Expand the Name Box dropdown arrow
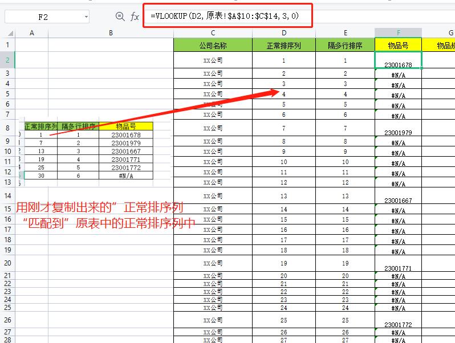 pyautogui.click(x=86, y=17)
